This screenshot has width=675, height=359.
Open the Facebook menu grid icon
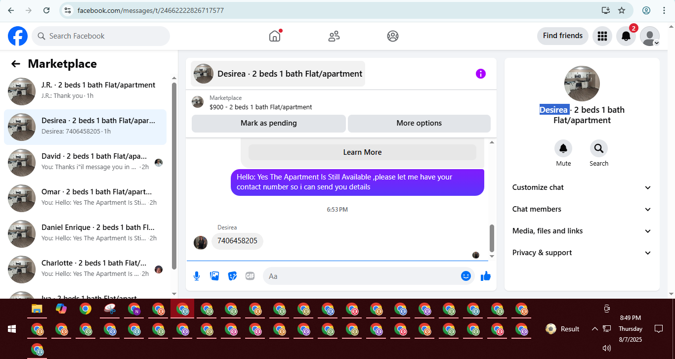pos(602,36)
